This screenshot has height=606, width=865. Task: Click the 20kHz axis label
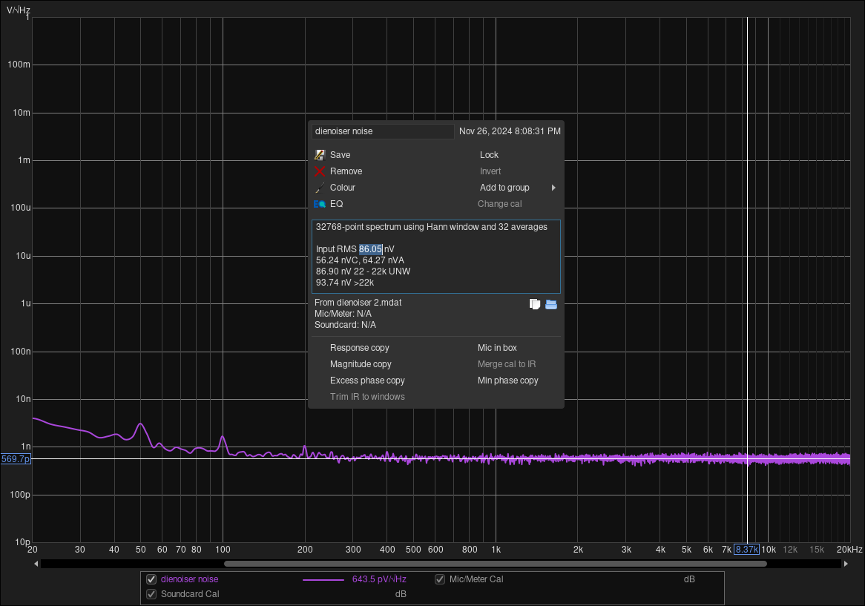[x=849, y=549]
